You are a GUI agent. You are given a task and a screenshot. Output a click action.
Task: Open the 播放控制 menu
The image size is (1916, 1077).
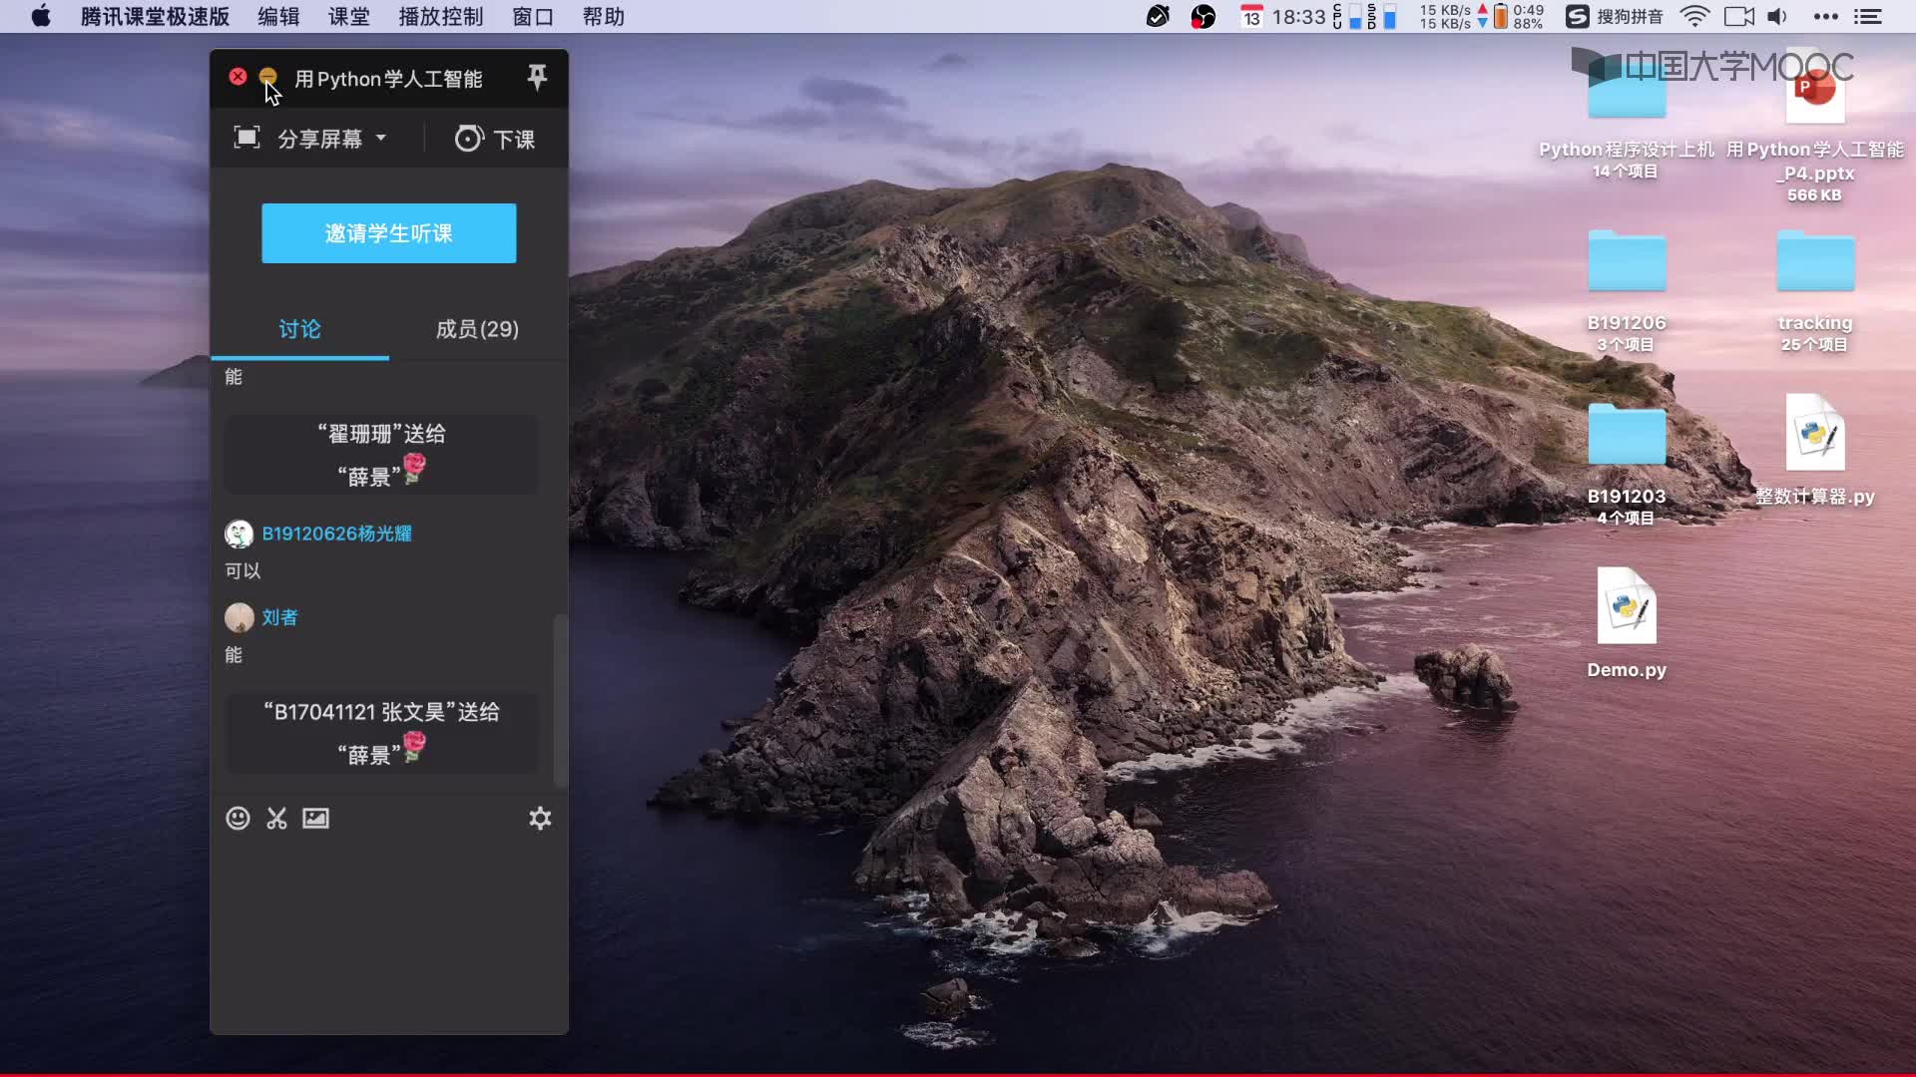point(441,17)
